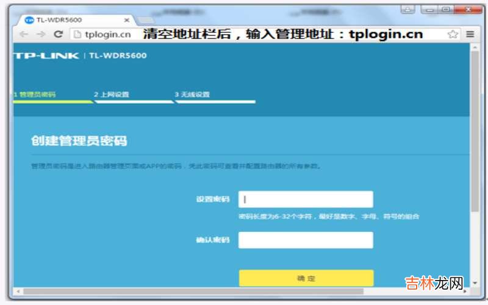488x305 pixels.
Task: Close the TL-WDR5600 tab
Action: (x=126, y=20)
